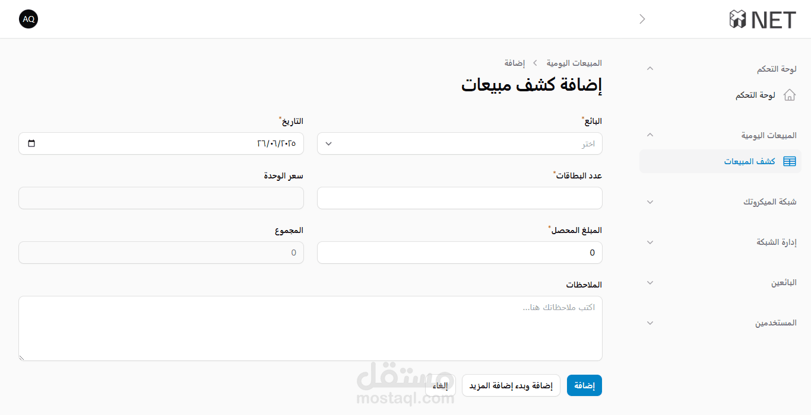
Task: Focus the المبلغ المحصل input field
Action: coord(460,253)
